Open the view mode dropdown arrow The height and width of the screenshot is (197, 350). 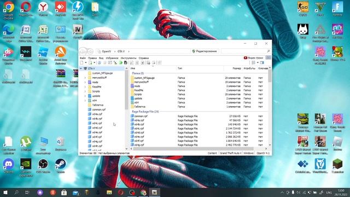(x=258, y=63)
